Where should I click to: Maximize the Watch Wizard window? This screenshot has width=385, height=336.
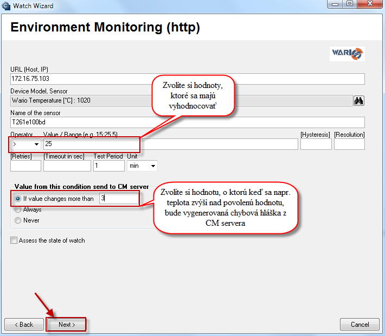point(350,4)
